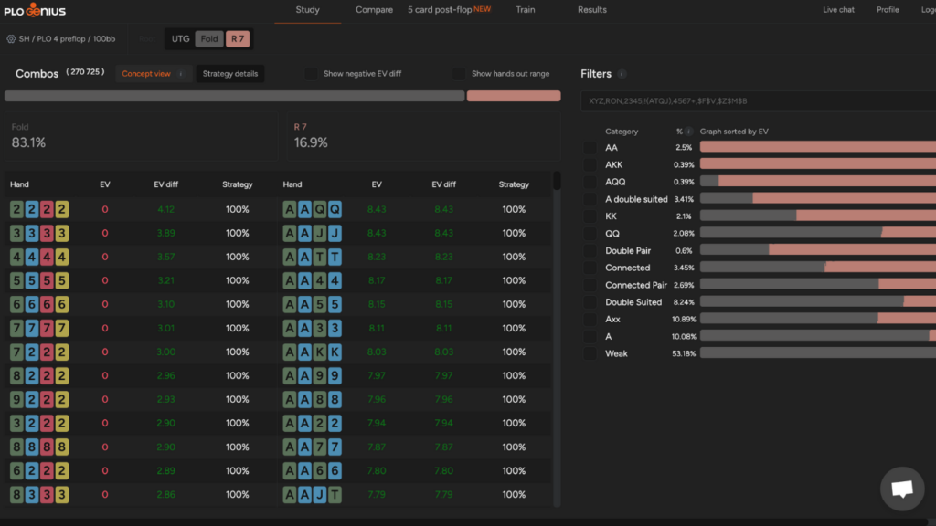The height and width of the screenshot is (526, 936).
Task: Click the AAJJ hand row
Action: tap(415, 233)
